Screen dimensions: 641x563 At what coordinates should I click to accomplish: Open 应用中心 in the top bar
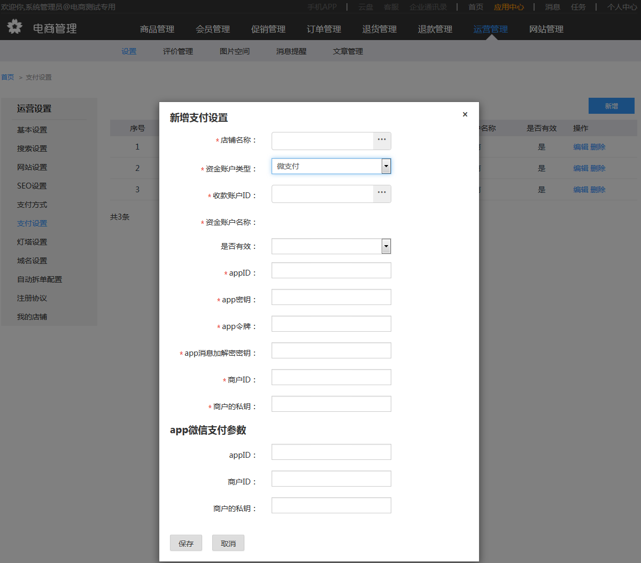click(508, 7)
